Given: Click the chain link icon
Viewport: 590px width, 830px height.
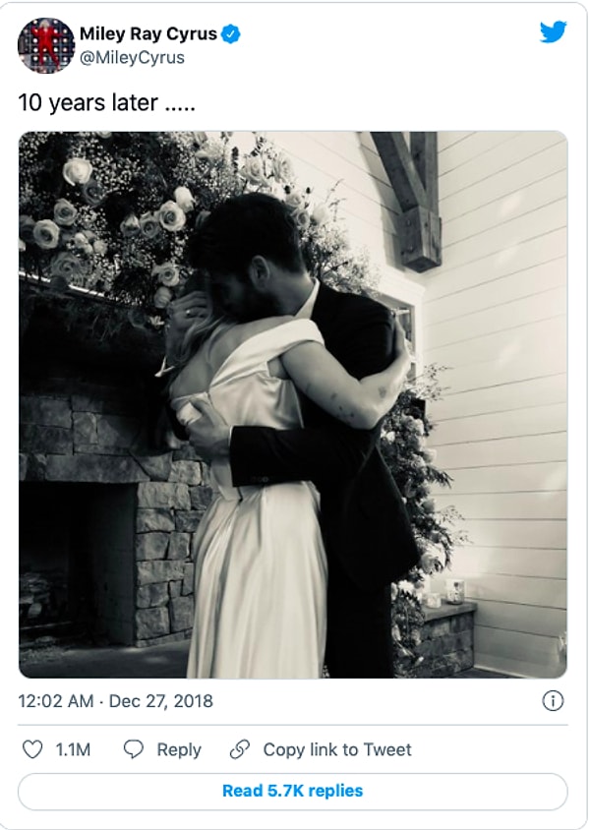Looking at the screenshot, I should click(239, 749).
